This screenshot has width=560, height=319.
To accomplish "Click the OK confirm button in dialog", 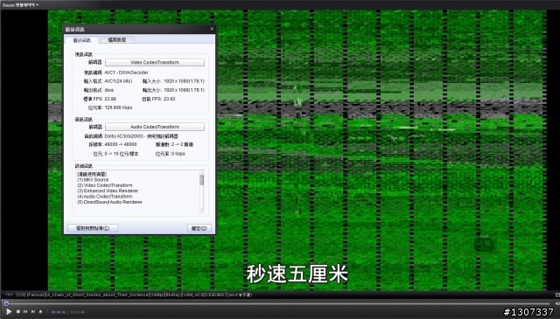I will pyautogui.click(x=199, y=228).
